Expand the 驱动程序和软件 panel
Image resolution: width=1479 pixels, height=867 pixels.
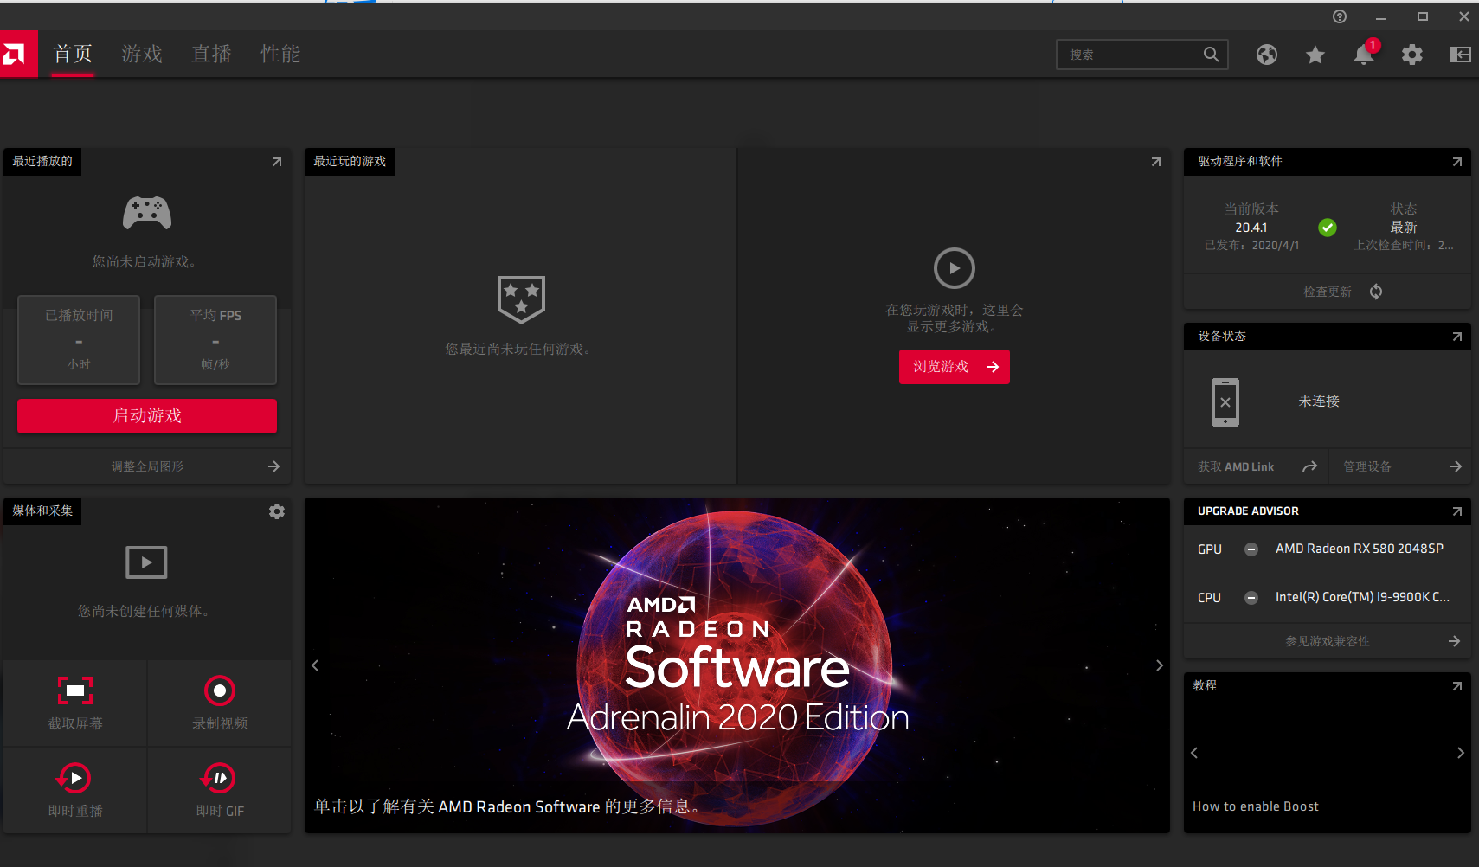click(x=1456, y=162)
